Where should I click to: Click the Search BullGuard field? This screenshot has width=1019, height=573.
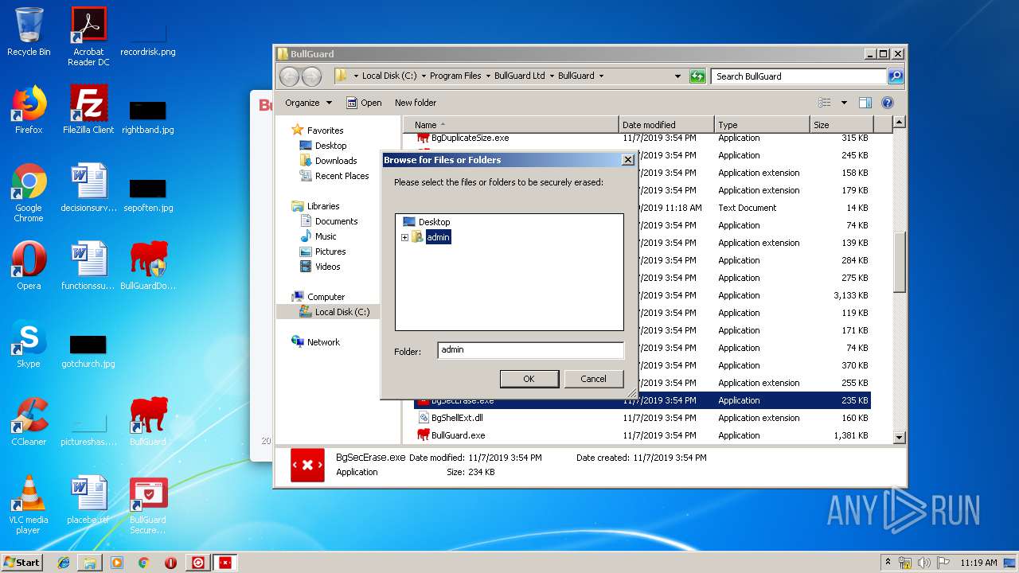(798, 76)
